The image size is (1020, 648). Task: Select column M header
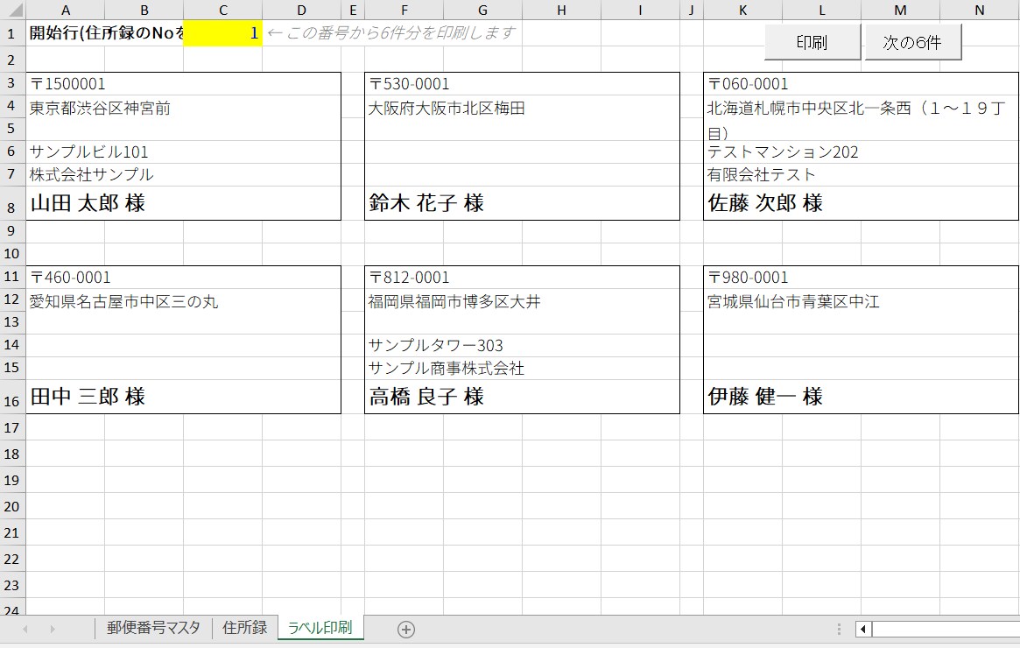coord(900,10)
